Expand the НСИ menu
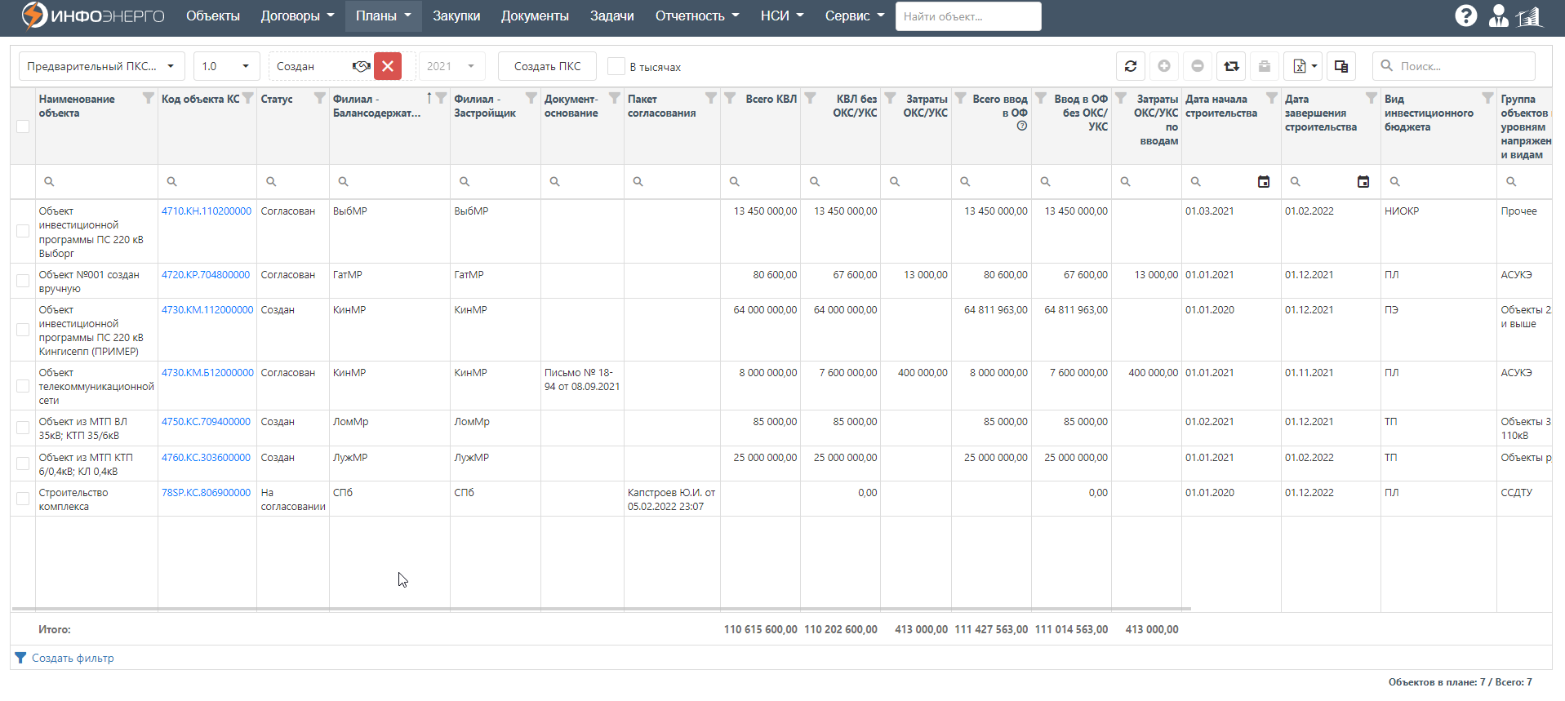Screen dimensions: 1565x701 (x=782, y=16)
